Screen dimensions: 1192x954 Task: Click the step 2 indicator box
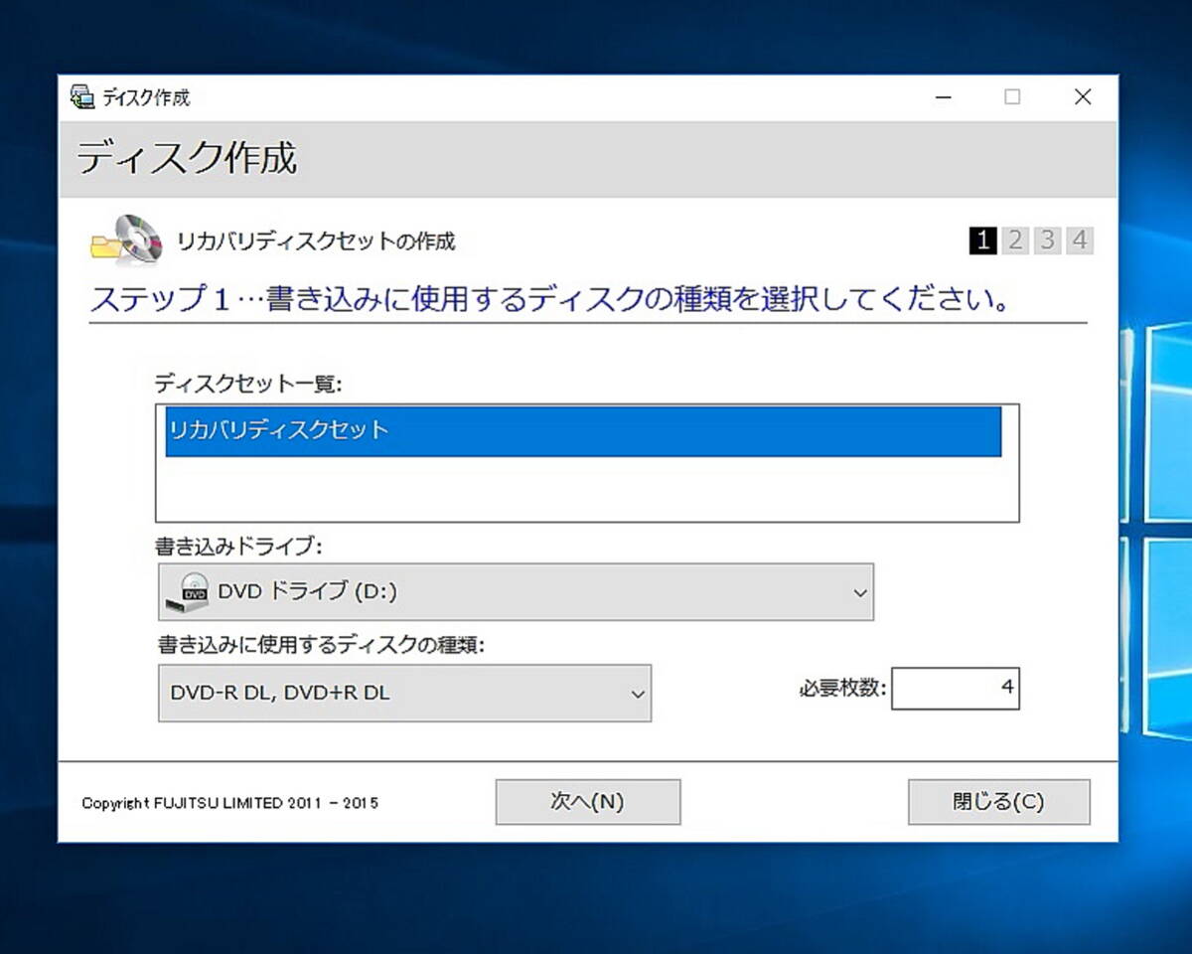pyautogui.click(x=1014, y=240)
